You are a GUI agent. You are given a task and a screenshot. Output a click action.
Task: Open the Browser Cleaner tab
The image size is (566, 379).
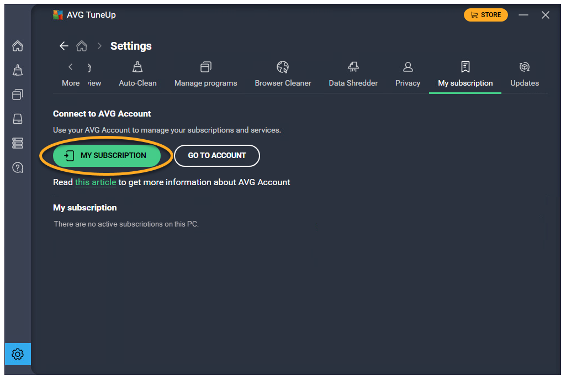tap(283, 75)
